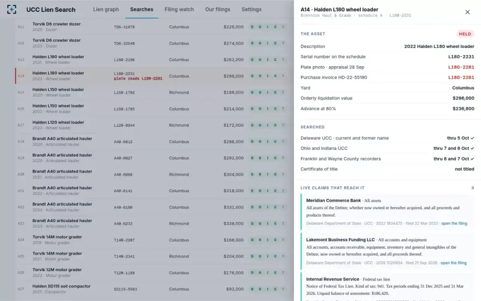The image size is (481, 301).
Task: Click the C badge in row A24
Action: click(275, 240)
